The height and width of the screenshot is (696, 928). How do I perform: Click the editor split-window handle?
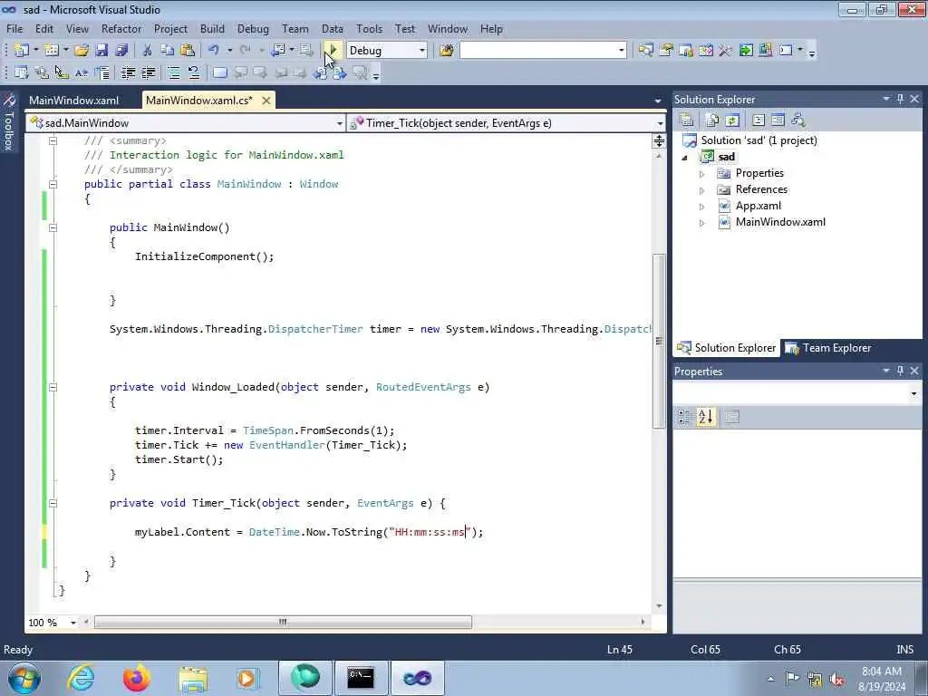coord(659,140)
